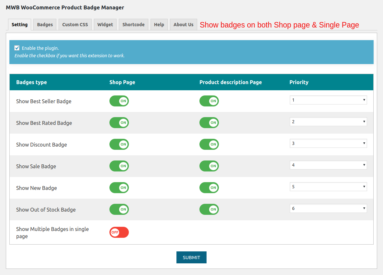Switch to the About Us tab

point(184,25)
